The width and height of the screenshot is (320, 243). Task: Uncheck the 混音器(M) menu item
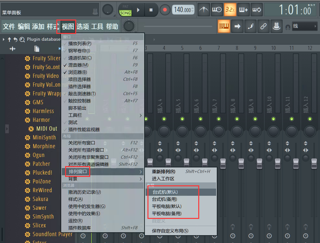[x=78, y=65]
